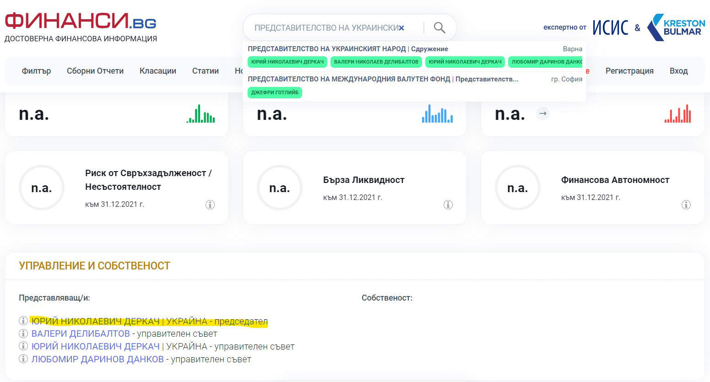
Task: Click the Варна location text in suggestion
Action: (573, 49)
